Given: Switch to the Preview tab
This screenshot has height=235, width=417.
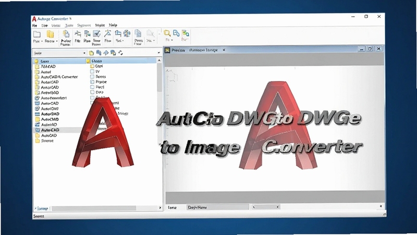Looking at the screenshot, I should 178,50.
